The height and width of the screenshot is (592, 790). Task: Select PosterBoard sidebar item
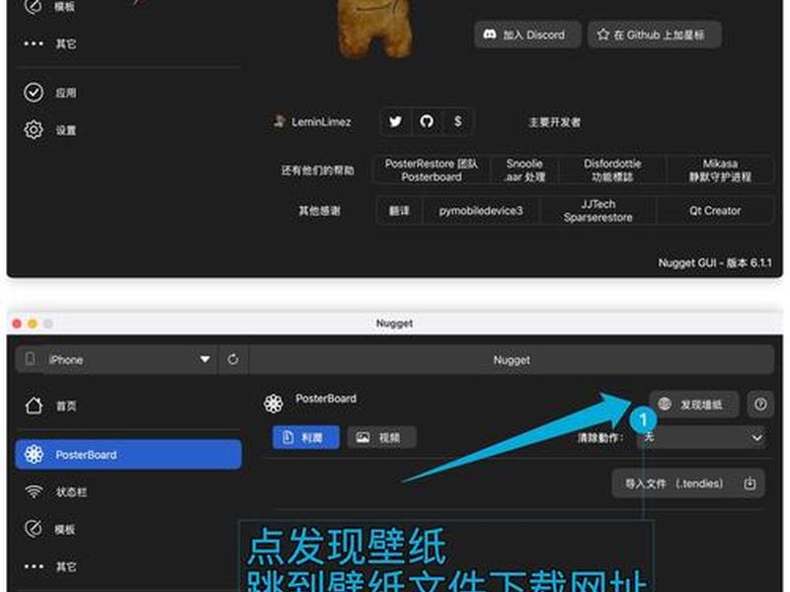(128, 455)
